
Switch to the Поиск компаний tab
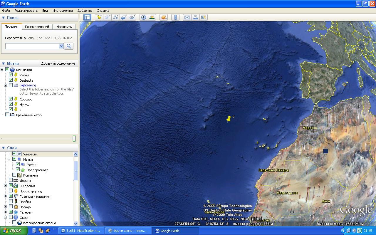pos(37,27)
